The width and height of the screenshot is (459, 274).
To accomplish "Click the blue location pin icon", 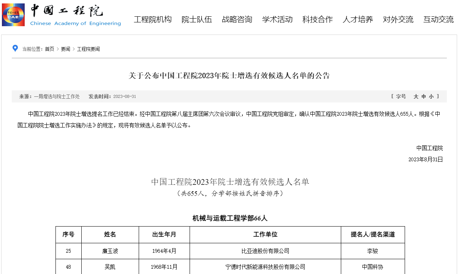I will point(15,48).
